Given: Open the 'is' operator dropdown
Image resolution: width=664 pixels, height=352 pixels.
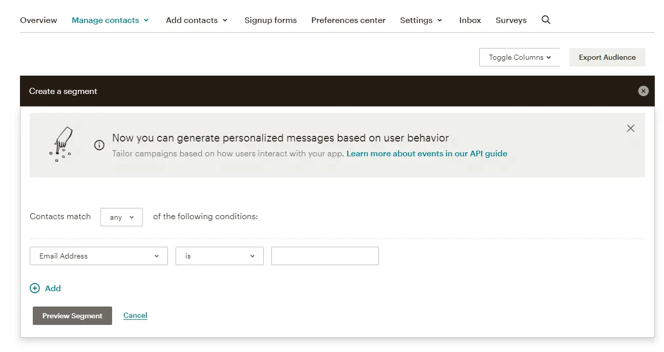Looking at the screenshot, I should (x=220, y=256).
